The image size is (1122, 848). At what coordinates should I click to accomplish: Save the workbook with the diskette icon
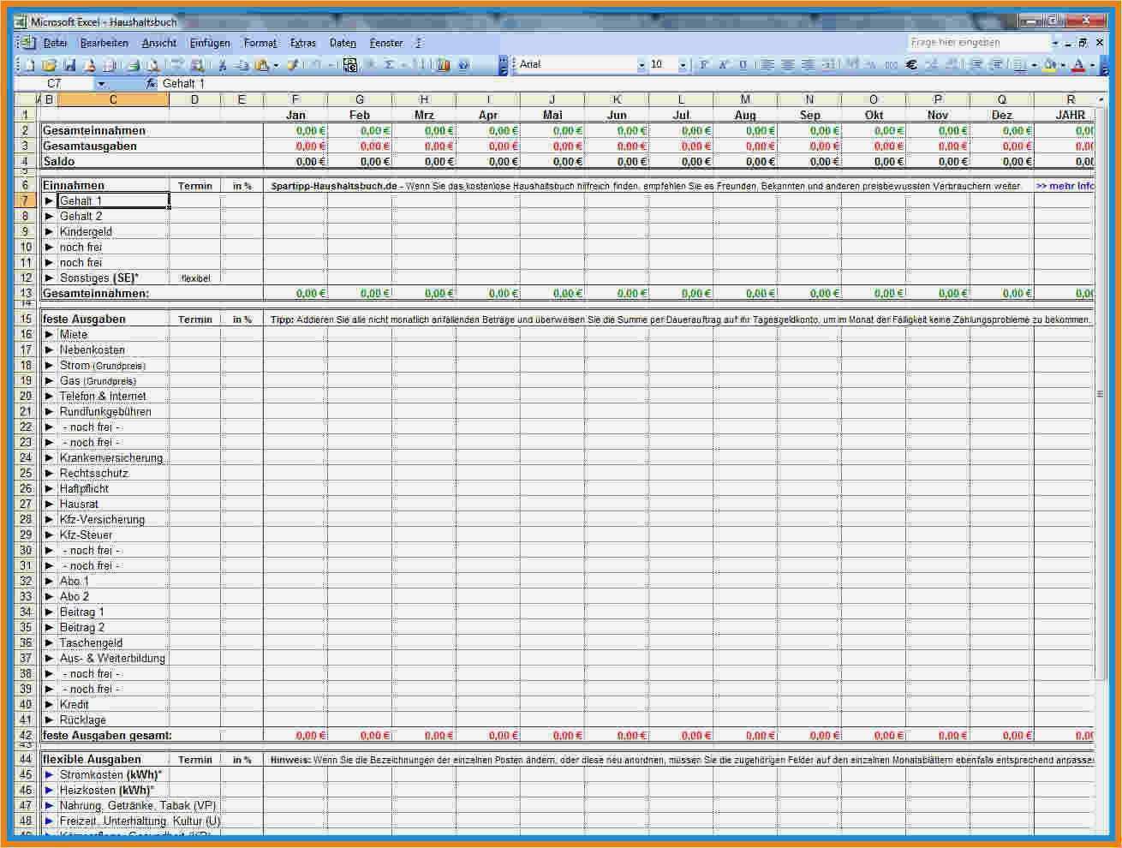click(69, 64)
